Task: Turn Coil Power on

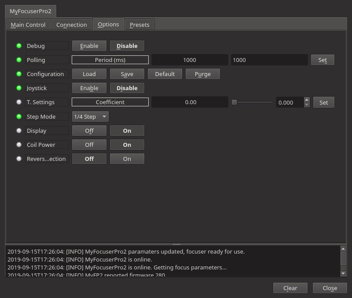Action: [127, 145]
